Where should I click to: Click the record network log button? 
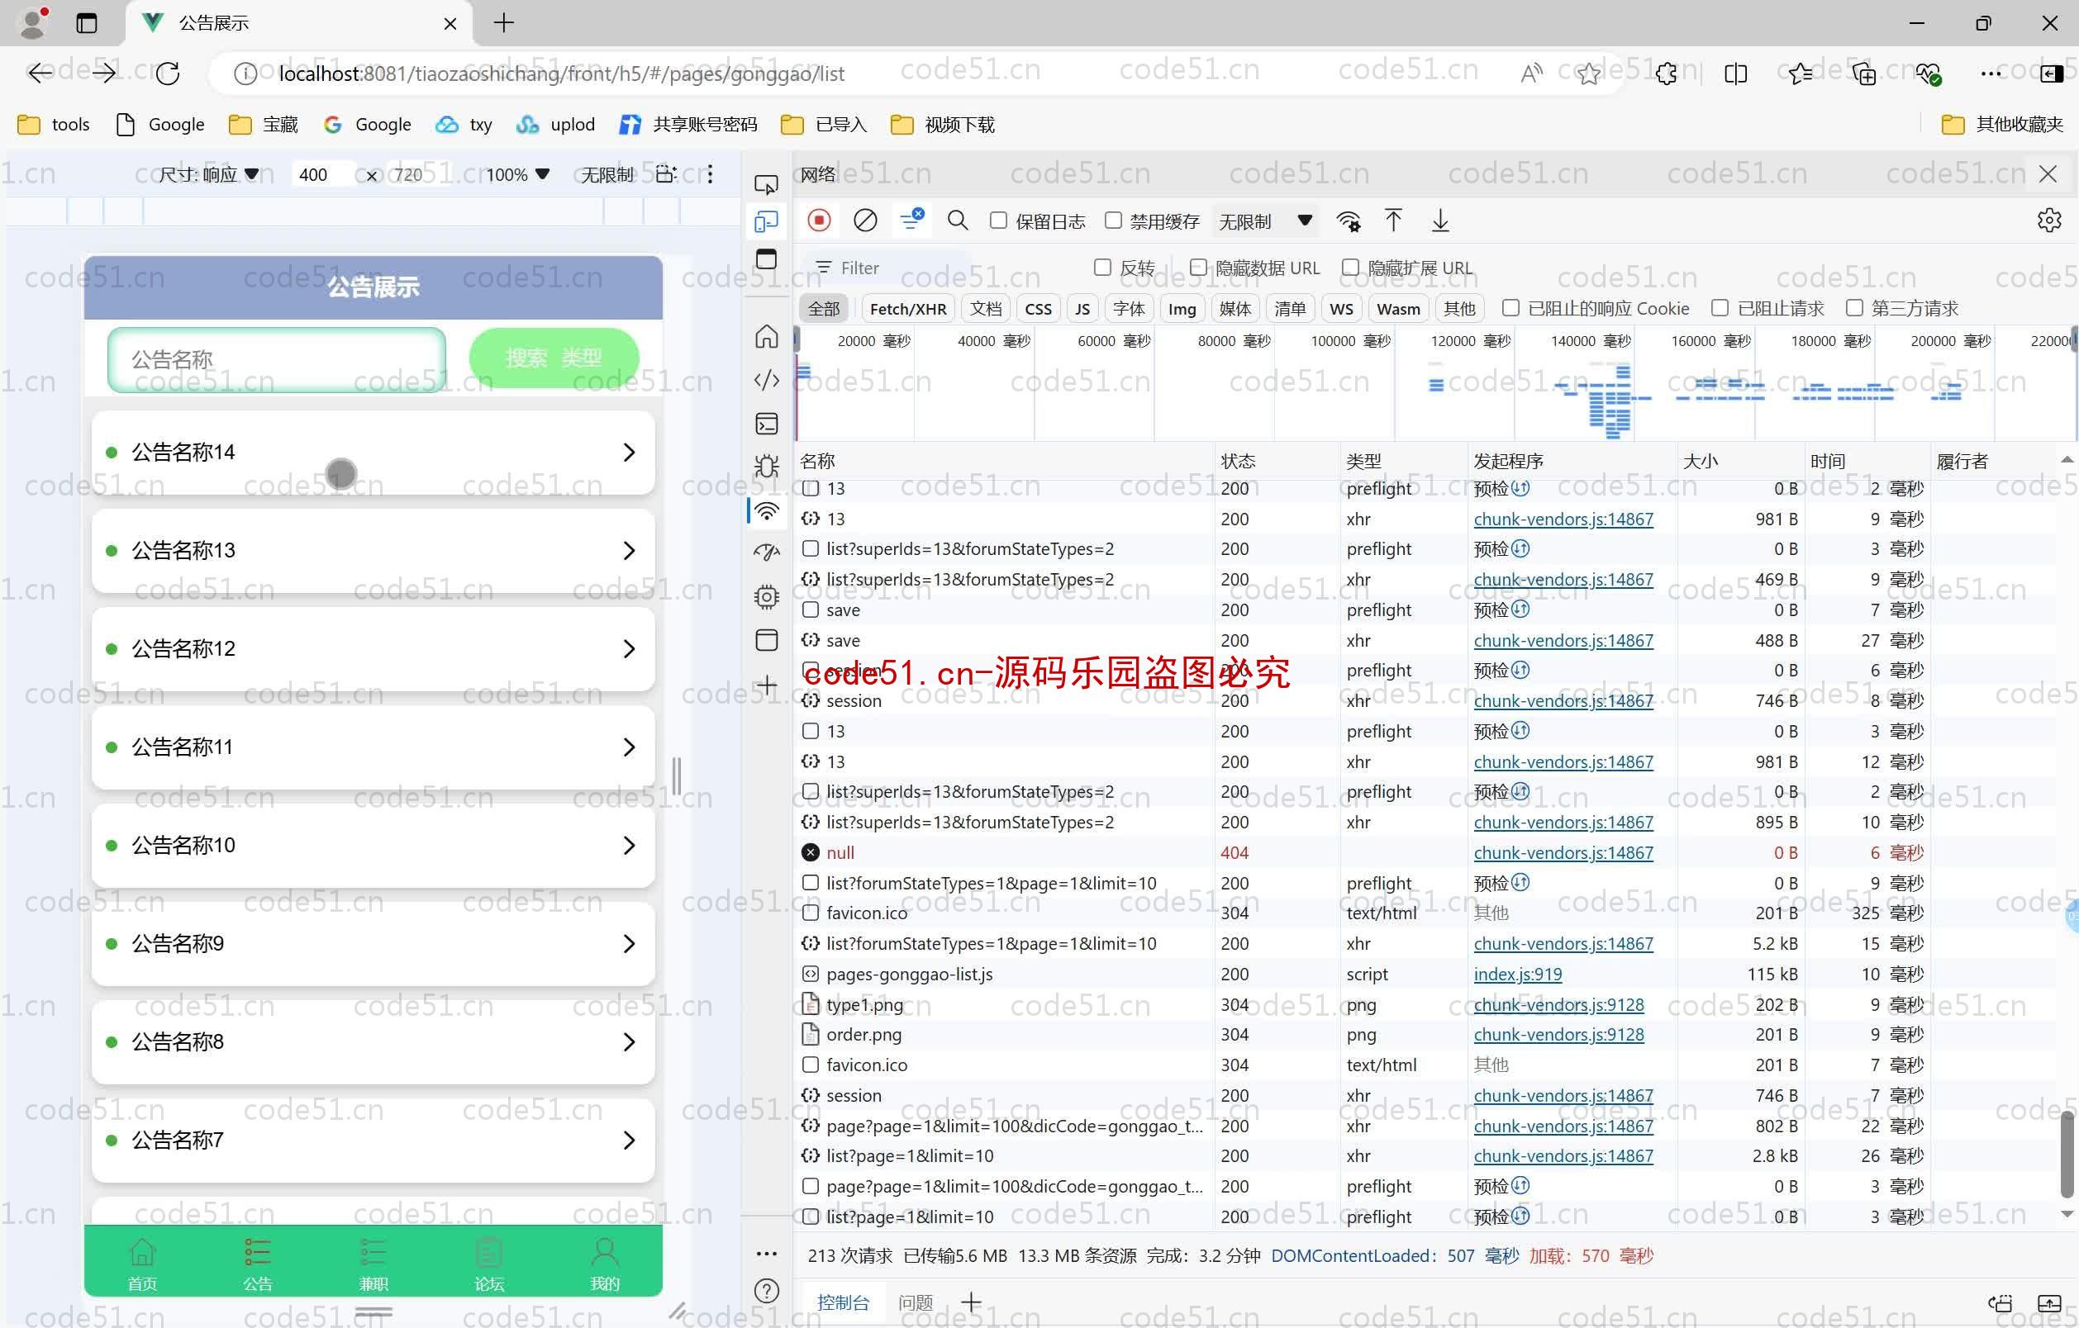pos(820,221)
